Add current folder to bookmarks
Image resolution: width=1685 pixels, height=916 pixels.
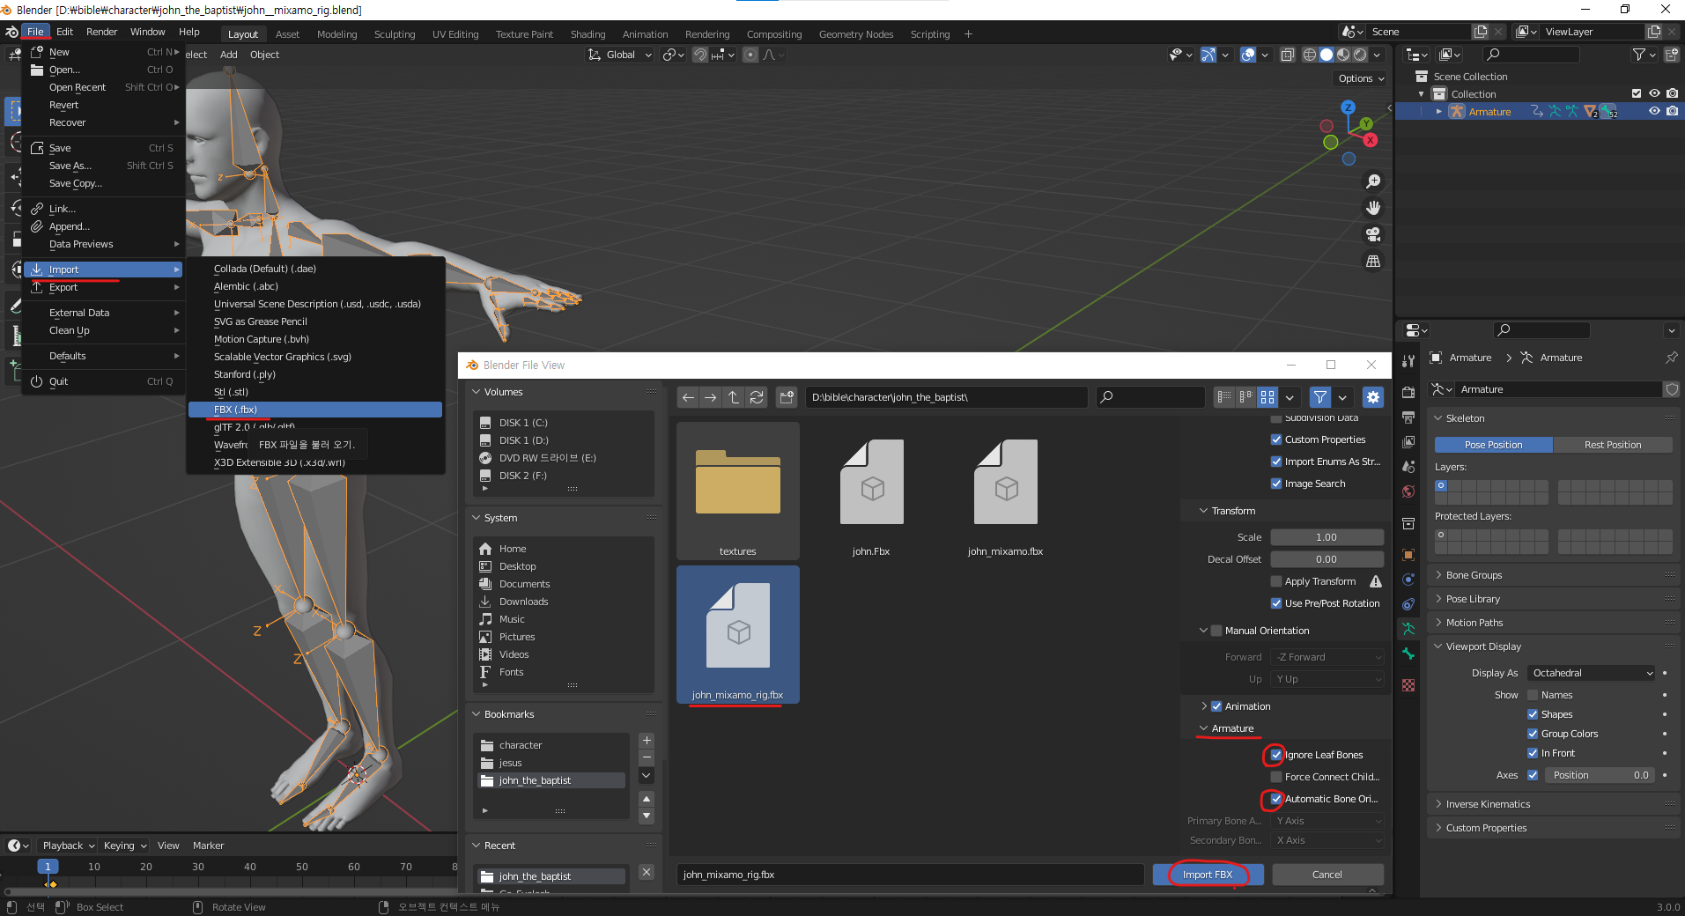(x=647, y=741)
